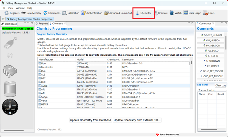The image size is (228, 137).
Task: Select the Brentronics chemistry row
Action: click(x=114, y=67)
